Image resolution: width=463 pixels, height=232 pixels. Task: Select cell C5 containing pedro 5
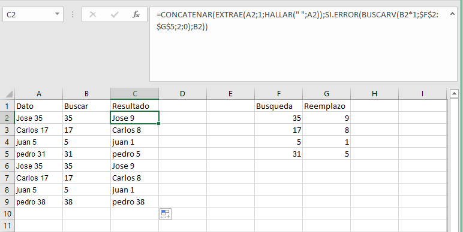tap(135, 154)
